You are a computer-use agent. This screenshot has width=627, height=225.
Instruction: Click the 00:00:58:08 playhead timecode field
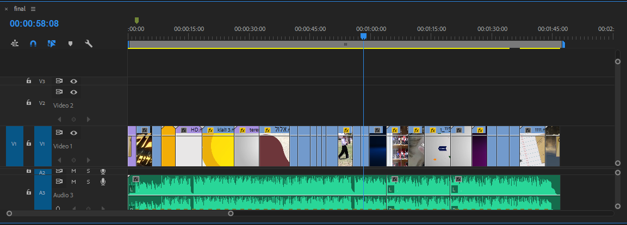point(34,23)
